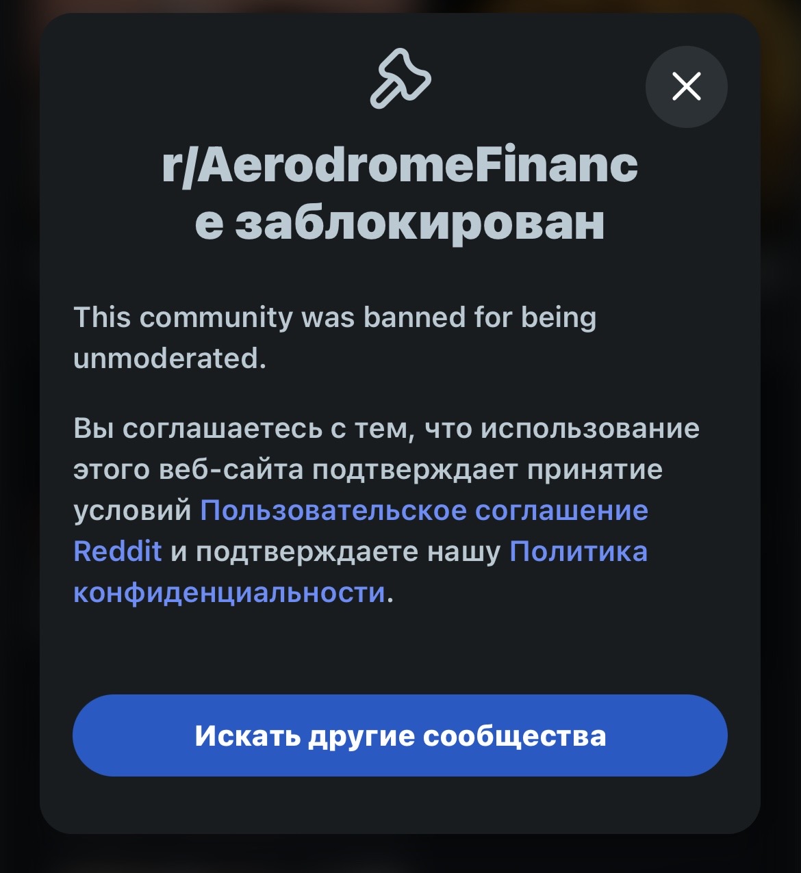Click the word Reddit in the agreement link
801x873 pixels.
[118, 551]
